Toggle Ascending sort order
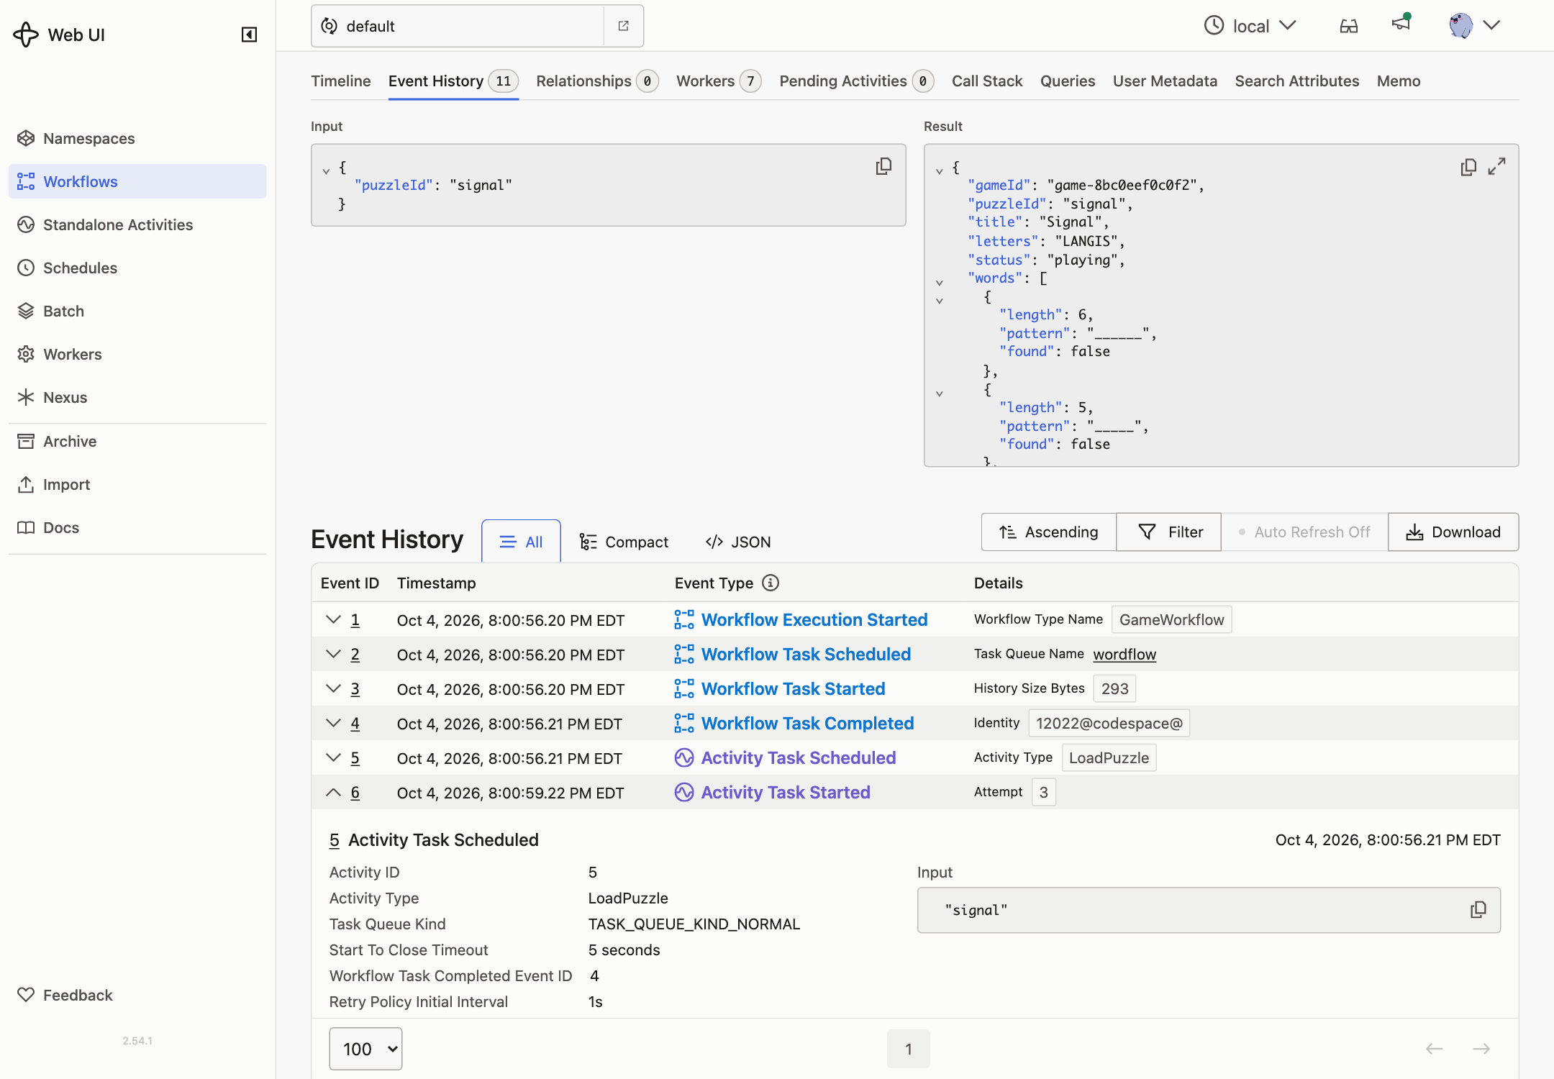 (x=1048, y=532)
